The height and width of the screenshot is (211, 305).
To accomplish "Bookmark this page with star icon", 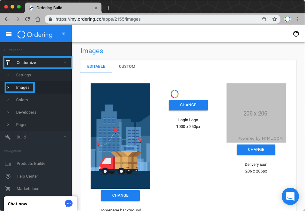I will (274, 19).
